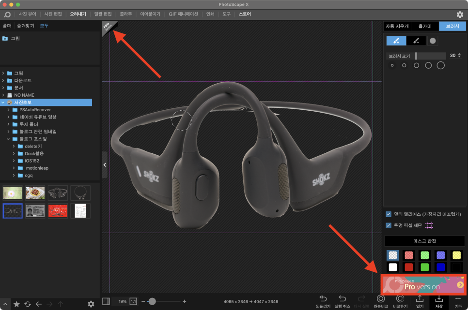The image size is (468, 310).
Task: Pick the smallest brush size circle
Action: pyautogui.click(x=392, y=65)
